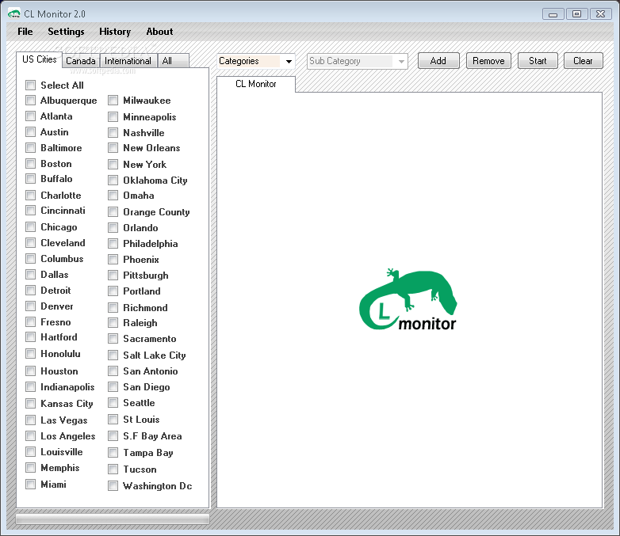620x536 pixels.
Task: Open the Settings menu
Action: pos(66,32)
